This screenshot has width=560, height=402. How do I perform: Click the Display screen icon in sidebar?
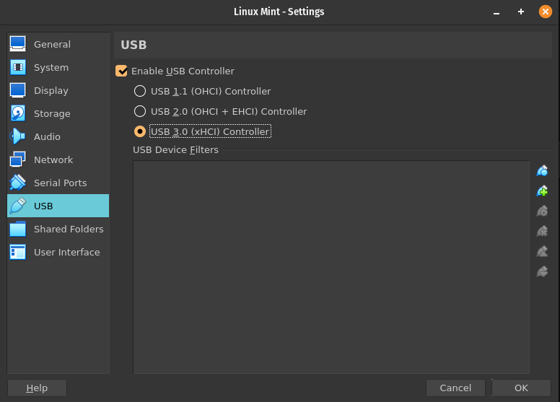coord(17,90)
